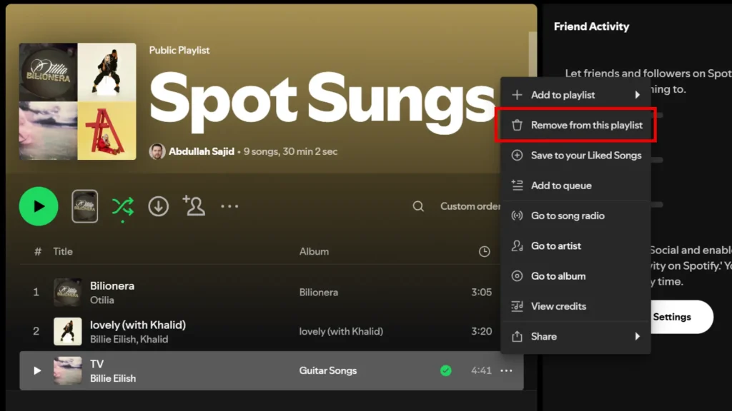Click the search magnifier icon in playlist
732x411 pixels.
[418, 206]
